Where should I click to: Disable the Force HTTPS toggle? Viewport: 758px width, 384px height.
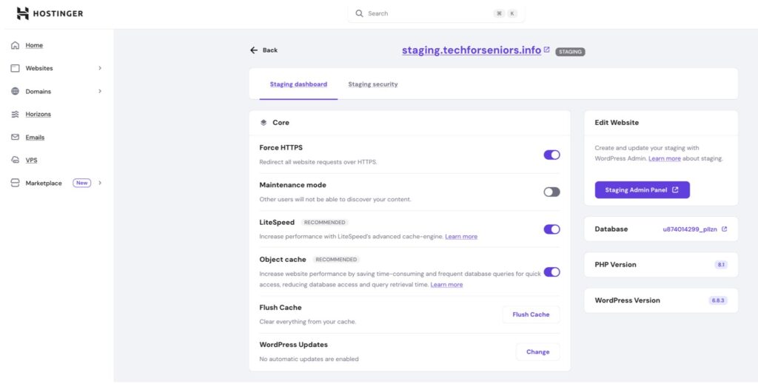click(551, 155)
